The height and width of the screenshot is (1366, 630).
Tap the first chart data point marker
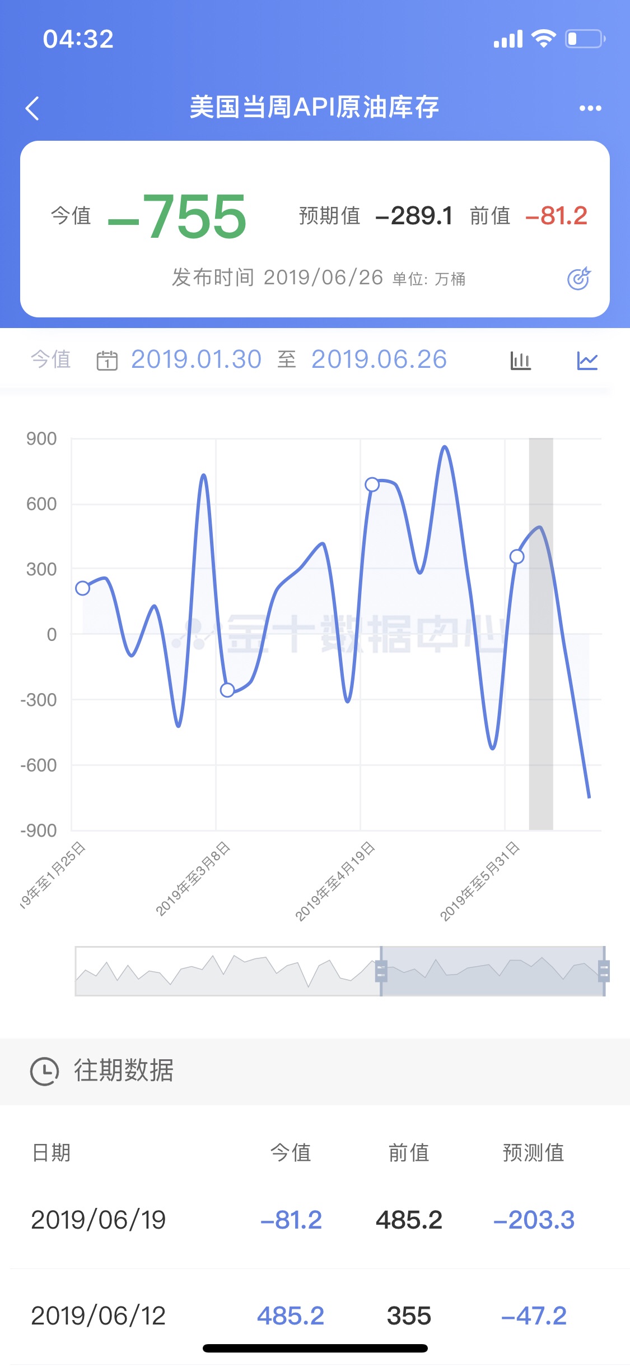(x=83, y=588)
